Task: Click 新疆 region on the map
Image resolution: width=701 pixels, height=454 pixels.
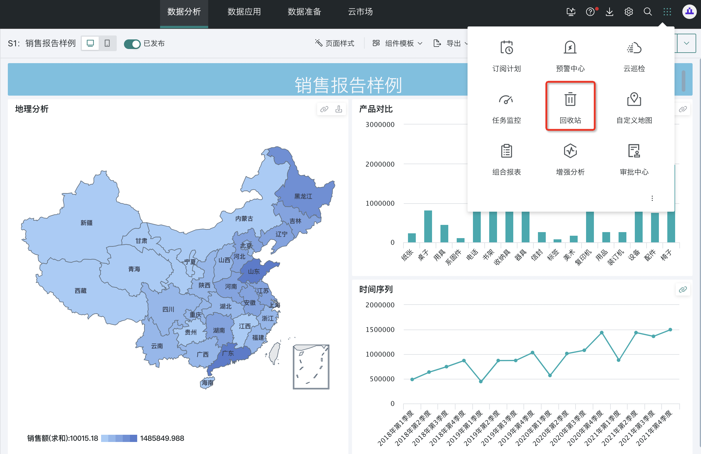Action: [x=86, y=223]
